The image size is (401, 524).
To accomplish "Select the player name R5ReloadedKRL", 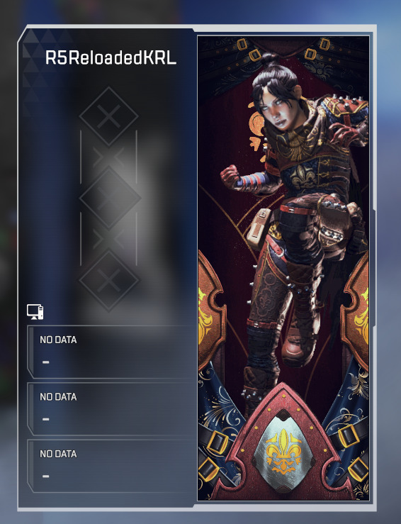I will click(111, 57).
